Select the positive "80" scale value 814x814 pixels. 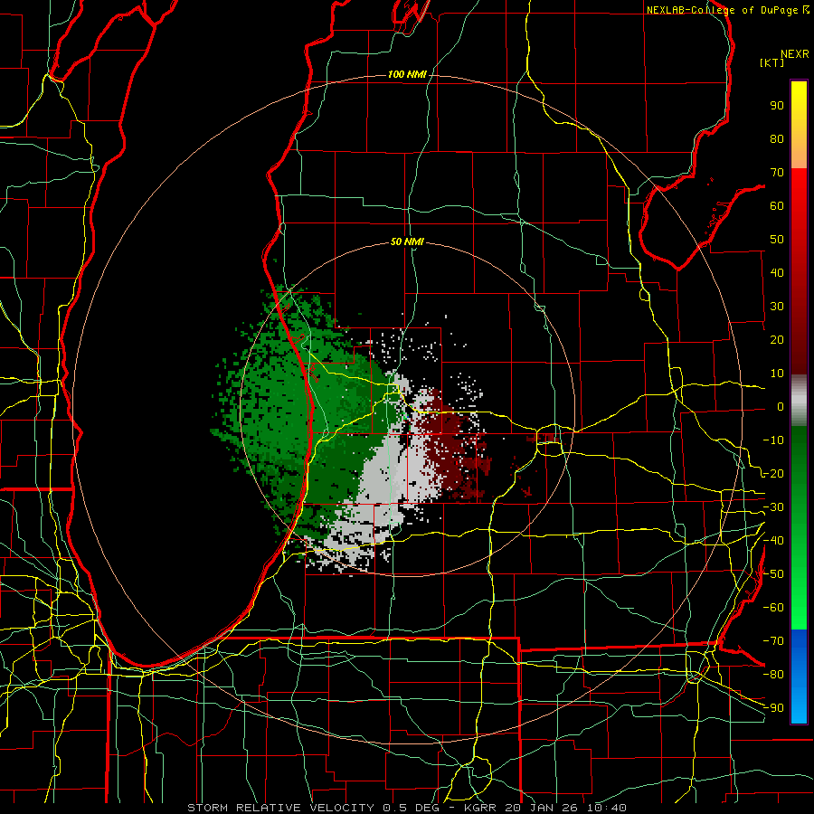pos(777,139)
